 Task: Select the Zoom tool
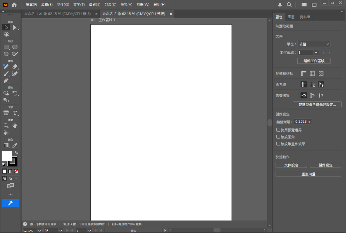pos(6,126)
